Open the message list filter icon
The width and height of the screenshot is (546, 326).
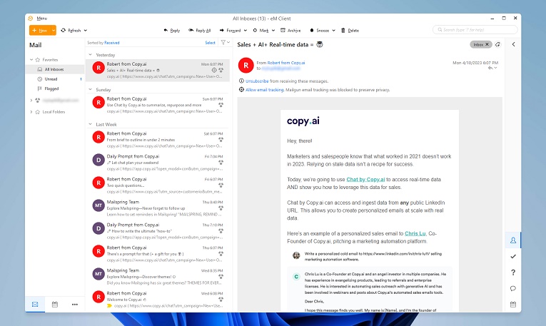(x=223, y=43)
